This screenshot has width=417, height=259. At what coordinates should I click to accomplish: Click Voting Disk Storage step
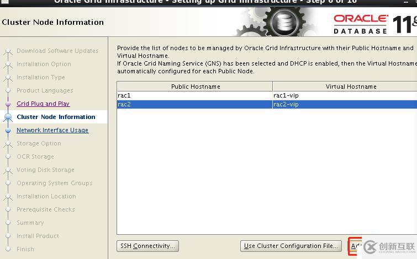[x=45, y=170]
